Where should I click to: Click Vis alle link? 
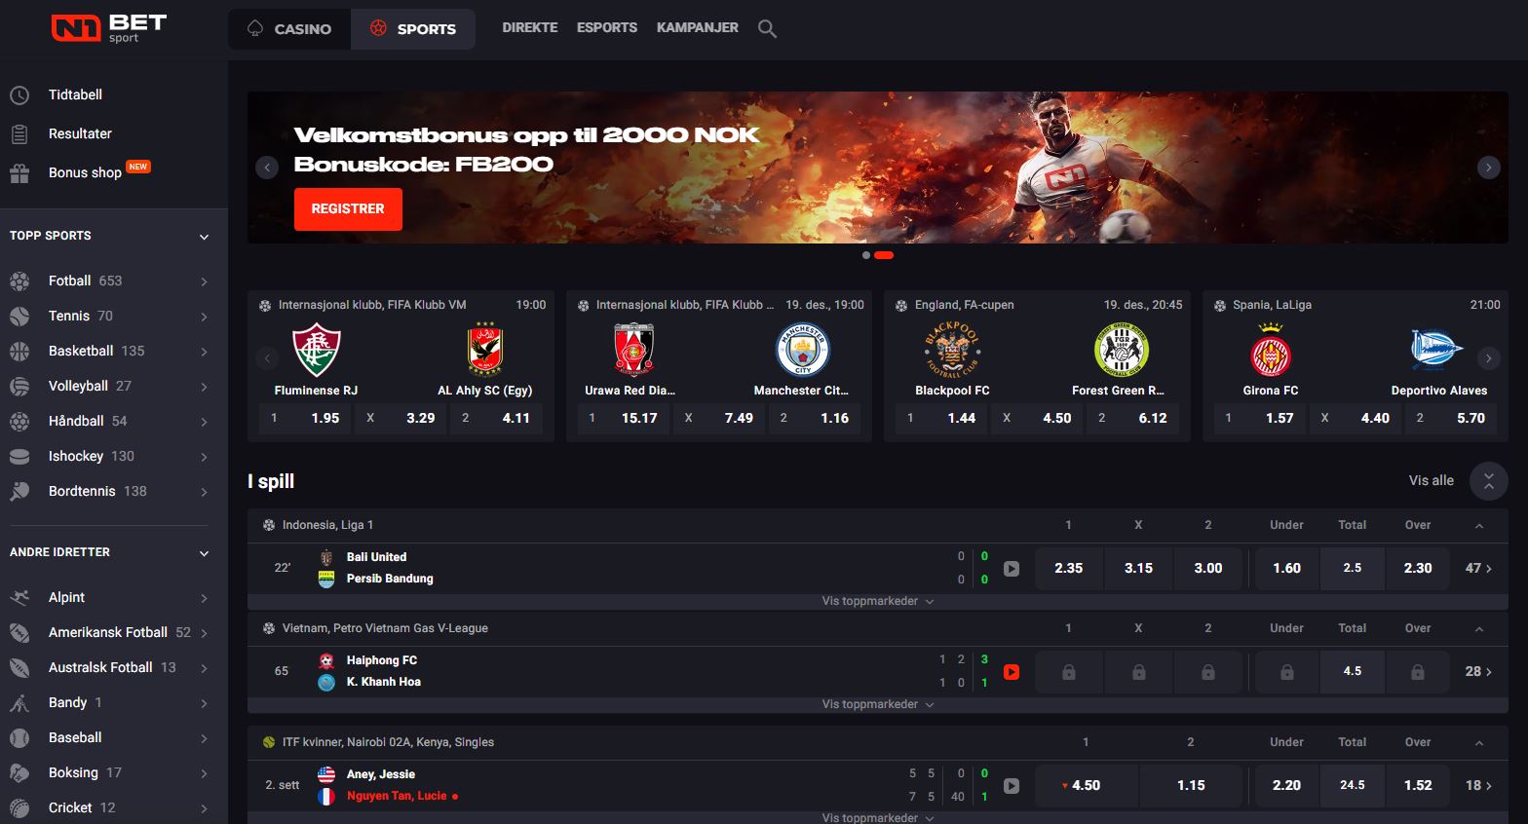click(x=1431, y=480)
